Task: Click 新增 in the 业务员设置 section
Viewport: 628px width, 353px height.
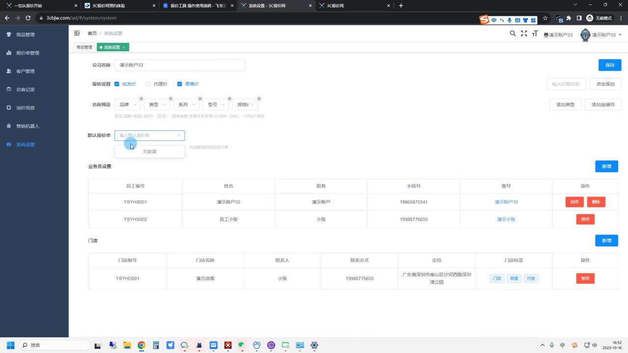Action: pos(606,166)
